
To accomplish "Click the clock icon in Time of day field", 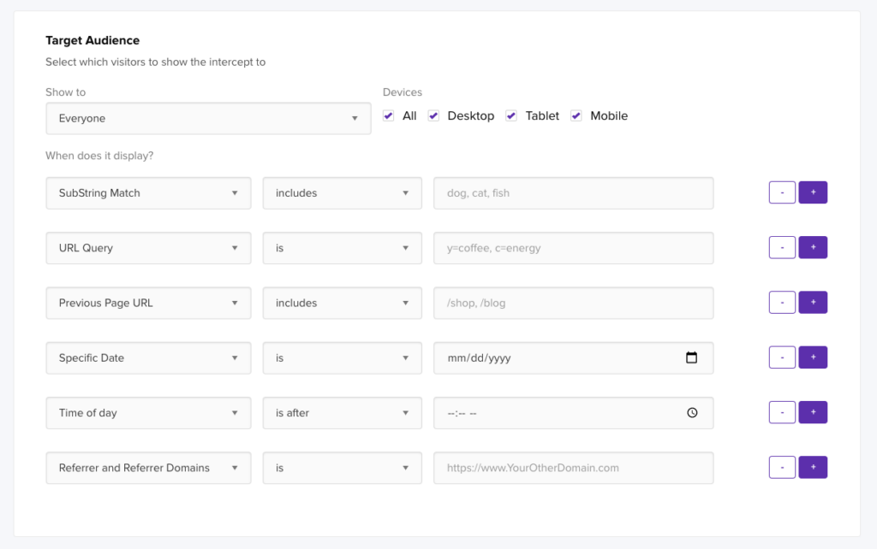I will [x=692, y=413].
